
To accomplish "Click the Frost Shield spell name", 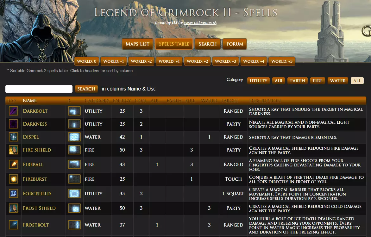I will [x=39, y=208].
